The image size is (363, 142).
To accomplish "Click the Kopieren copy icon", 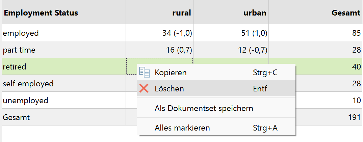I will pos(145,73).
